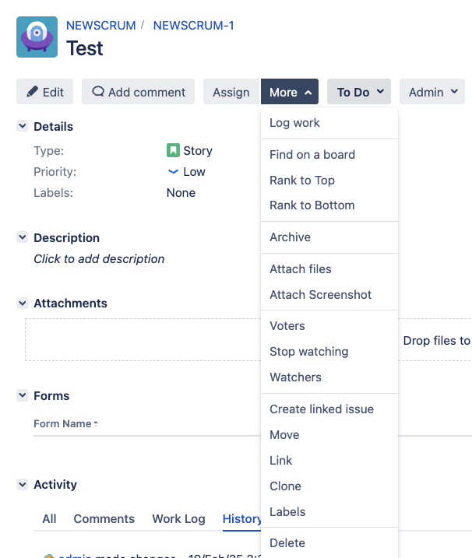Switch to the Comments activity tab
The height and width of the screenshot is (558, 472).
click(x=104, y=519)
